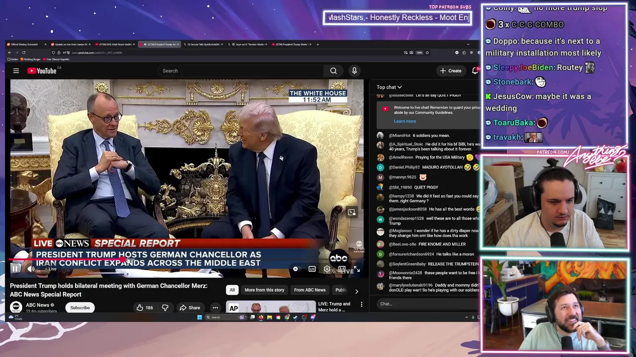Go to YouTube home via logo
The height and width of the screenshot is (357, 636).
click(x=42, y=71)
